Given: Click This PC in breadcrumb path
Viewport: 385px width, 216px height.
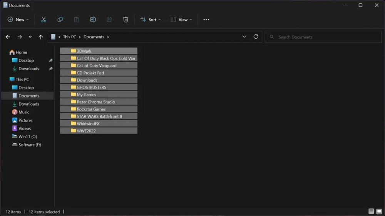Looking at the screenshot, I should (69, 37).
